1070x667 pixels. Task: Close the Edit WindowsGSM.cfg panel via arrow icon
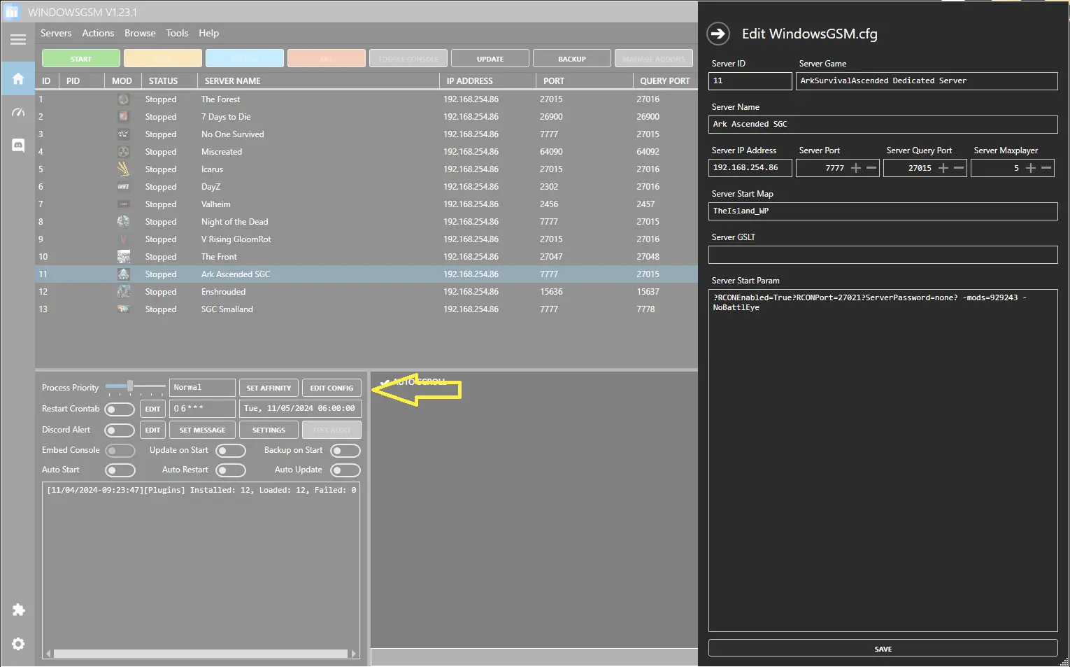pyautogui.click(x=718, y=34)
